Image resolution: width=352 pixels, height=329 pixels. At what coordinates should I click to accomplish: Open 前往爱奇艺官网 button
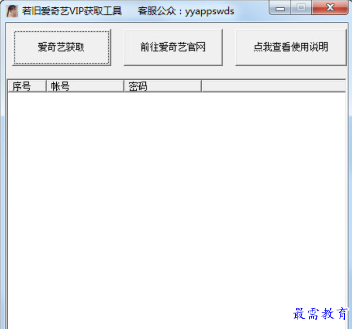pos(173,47)
